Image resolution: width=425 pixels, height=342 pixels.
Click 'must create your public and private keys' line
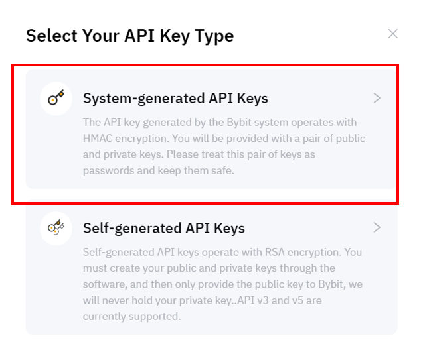pyautogui.click(x=209, y=268)
